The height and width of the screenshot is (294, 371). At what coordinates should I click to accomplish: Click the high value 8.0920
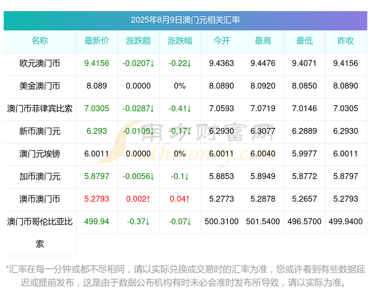(263, 86)
